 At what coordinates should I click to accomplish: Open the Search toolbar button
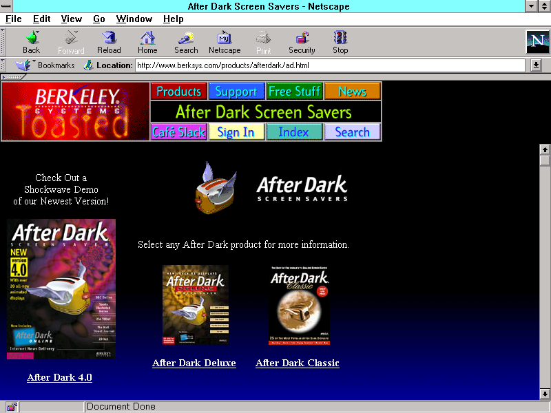186,42
